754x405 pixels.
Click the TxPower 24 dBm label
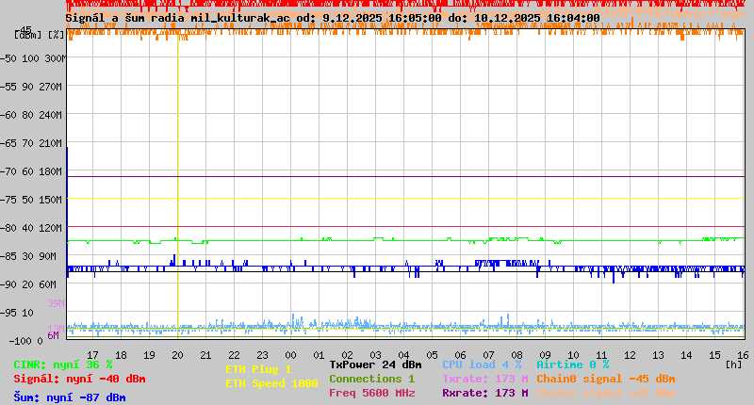375,364
